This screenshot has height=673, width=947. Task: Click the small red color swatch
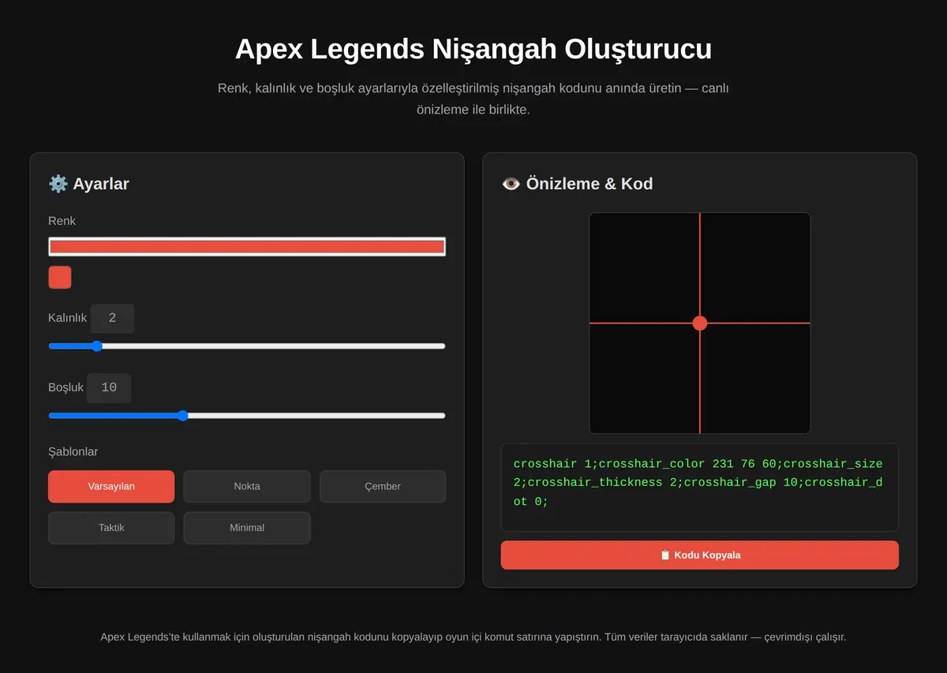60,278
